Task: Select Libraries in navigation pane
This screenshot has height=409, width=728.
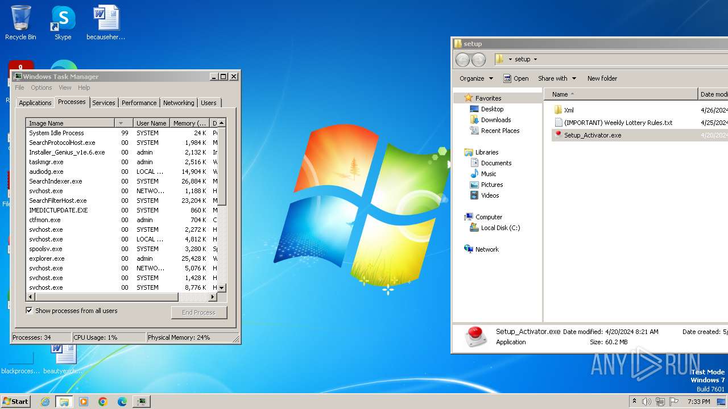Action: point(487,152)
